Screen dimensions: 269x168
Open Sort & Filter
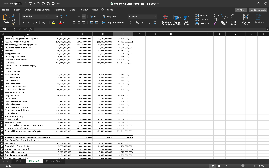[x=224, y=20]
